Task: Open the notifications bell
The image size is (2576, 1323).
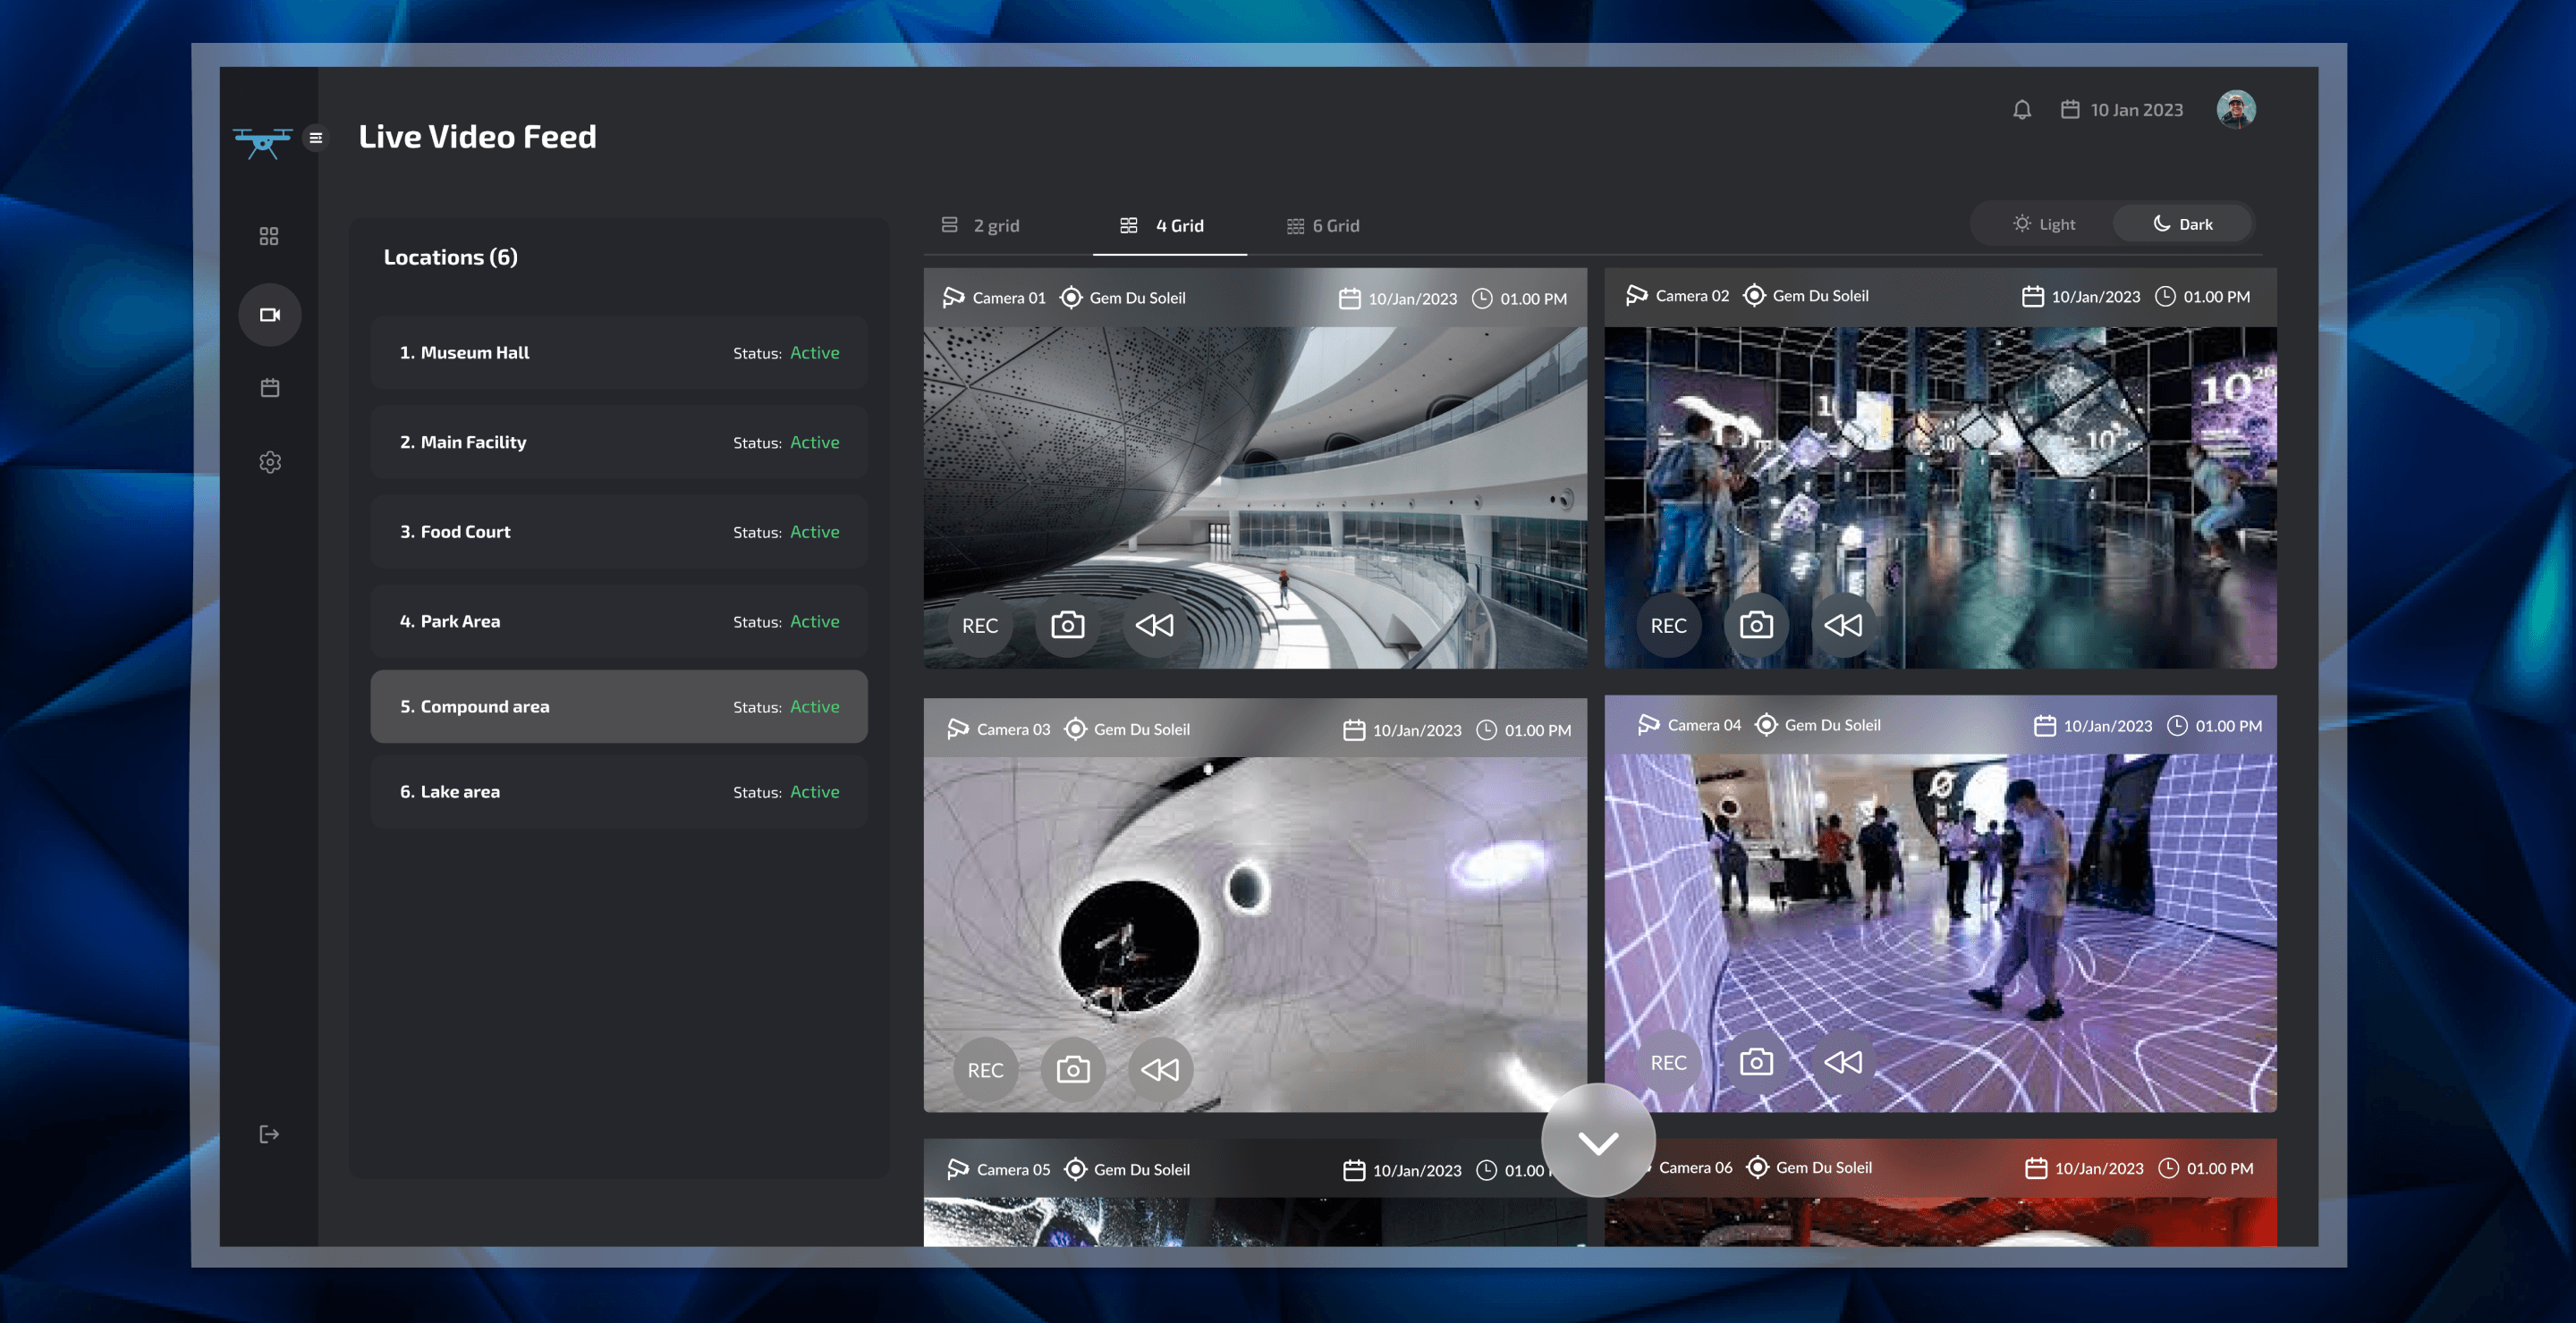Action: pos(2021,110)
